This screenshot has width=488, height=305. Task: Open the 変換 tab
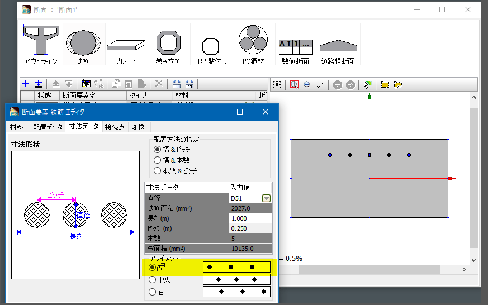point(138,127)
